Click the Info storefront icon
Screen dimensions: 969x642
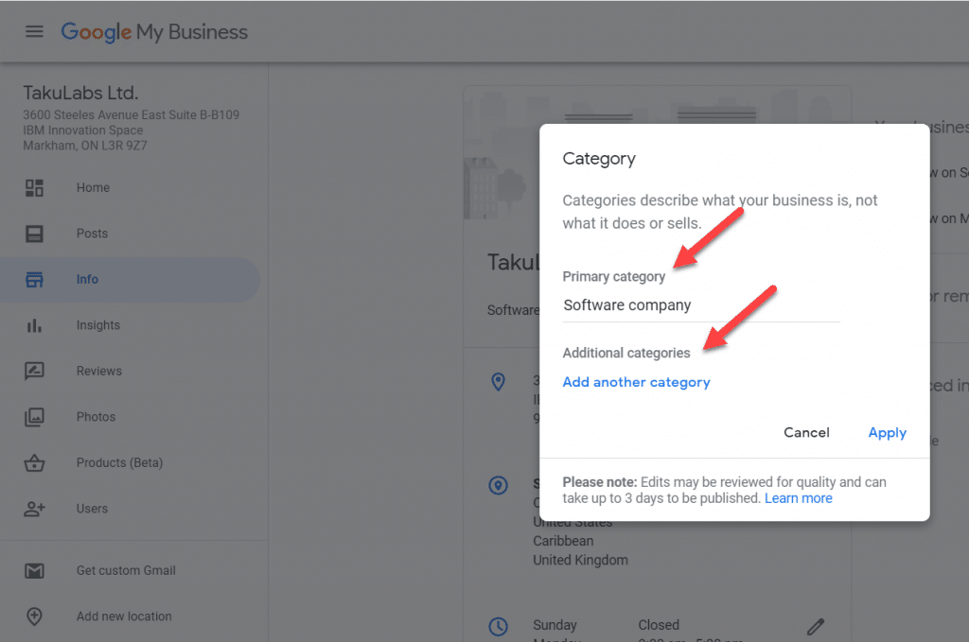coord(34,279)
